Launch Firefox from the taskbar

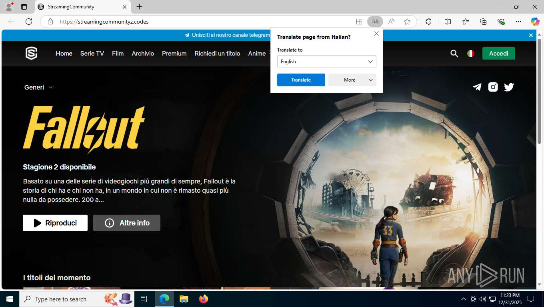[x=204, y=299]
